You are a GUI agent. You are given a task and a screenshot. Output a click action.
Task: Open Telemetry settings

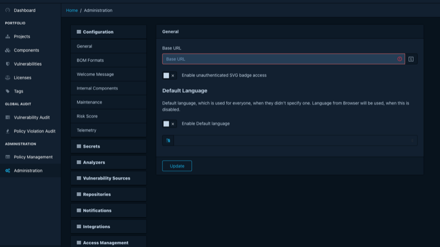109,131
